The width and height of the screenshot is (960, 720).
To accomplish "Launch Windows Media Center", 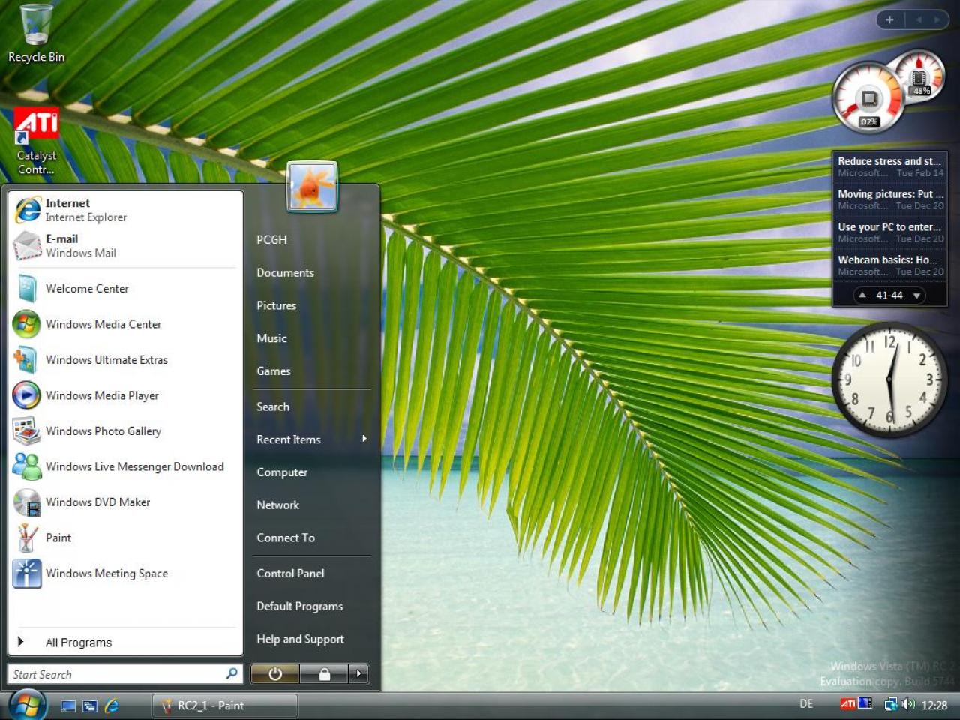I will click(x=125, y=324).
